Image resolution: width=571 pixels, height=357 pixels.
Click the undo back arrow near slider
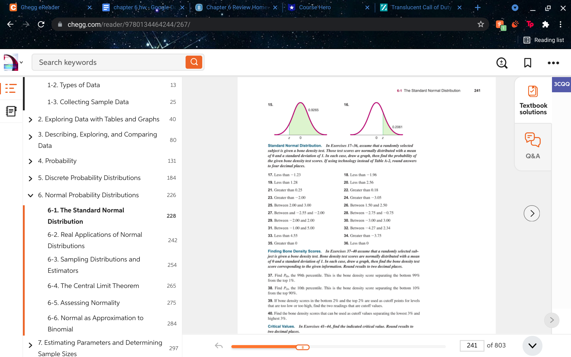point(219,345)
